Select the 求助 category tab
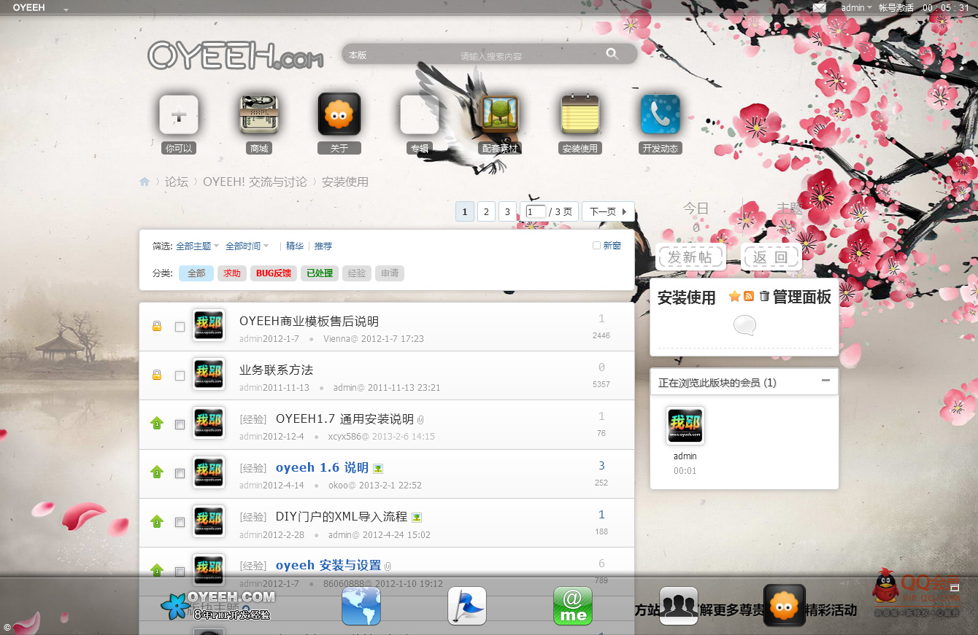978x635 pixels. coord(232,273)
